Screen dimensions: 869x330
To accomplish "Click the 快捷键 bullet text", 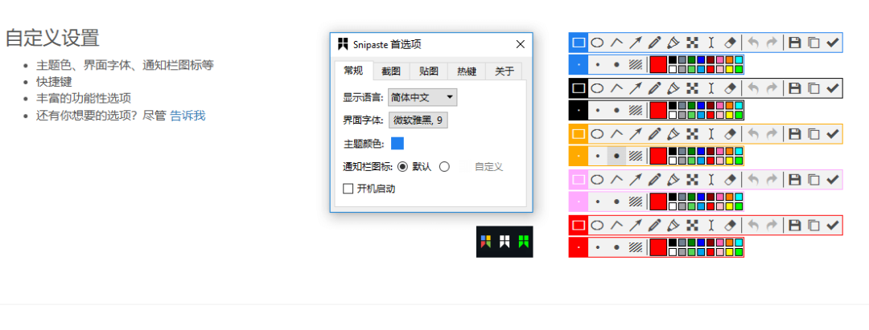I will coord(55,82).
